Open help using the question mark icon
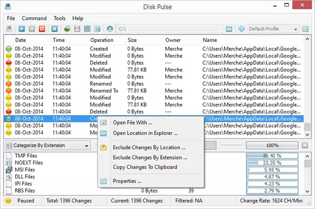The width and height of the screenshot is (315, 209). click(110, 29)
